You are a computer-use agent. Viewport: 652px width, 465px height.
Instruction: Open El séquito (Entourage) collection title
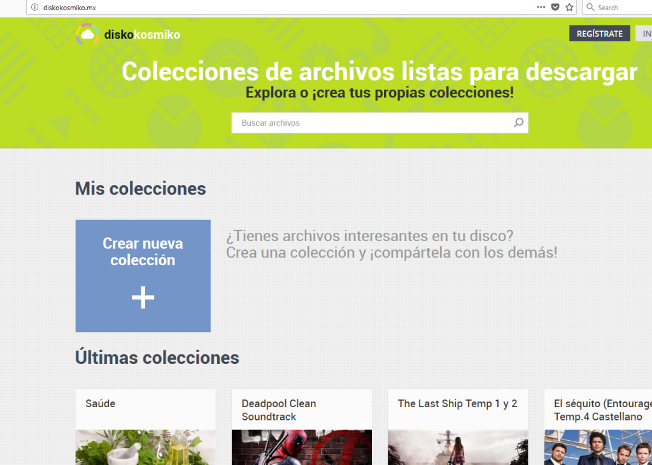602,410
